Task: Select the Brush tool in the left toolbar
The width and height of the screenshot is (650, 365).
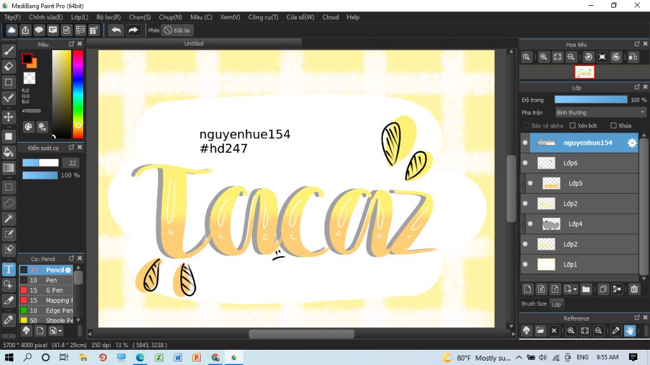Action: pyautogui.click(x=9, y=51)
